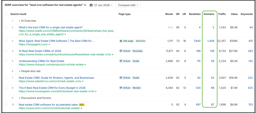Open the Wise Agent Real Estate CRM title link
The height and width of the screenshot is (113, 256).
(x=57, y=41)
